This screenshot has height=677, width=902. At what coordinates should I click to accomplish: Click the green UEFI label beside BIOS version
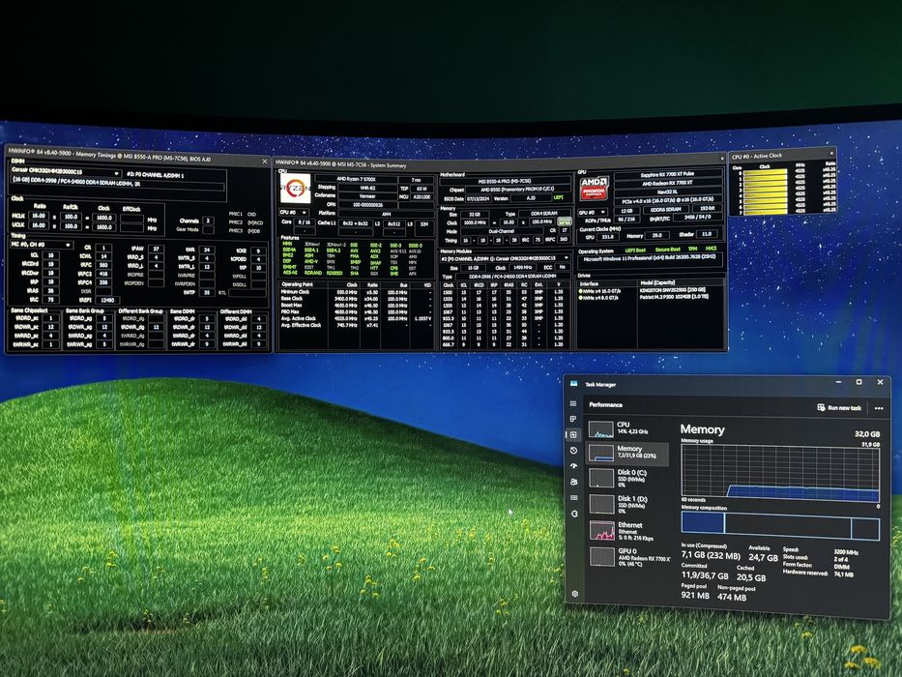pyautogui.click(x=558, y=197)
